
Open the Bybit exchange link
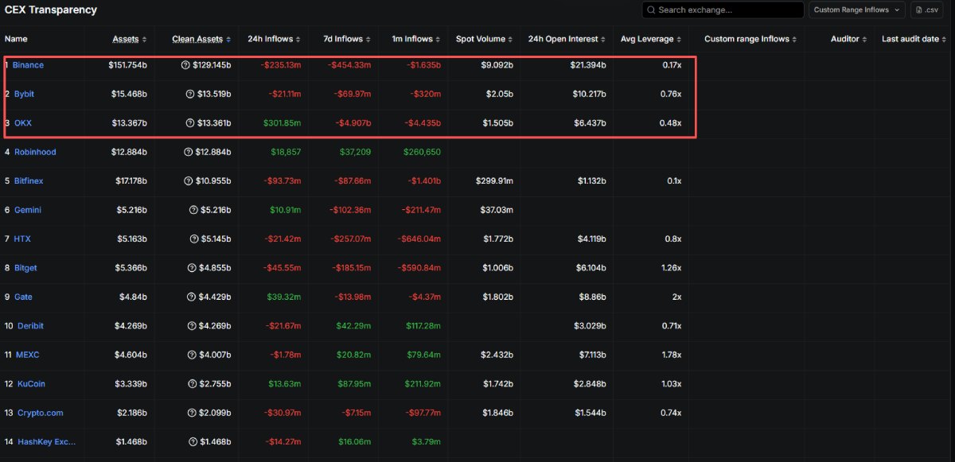tap(24, 94)
